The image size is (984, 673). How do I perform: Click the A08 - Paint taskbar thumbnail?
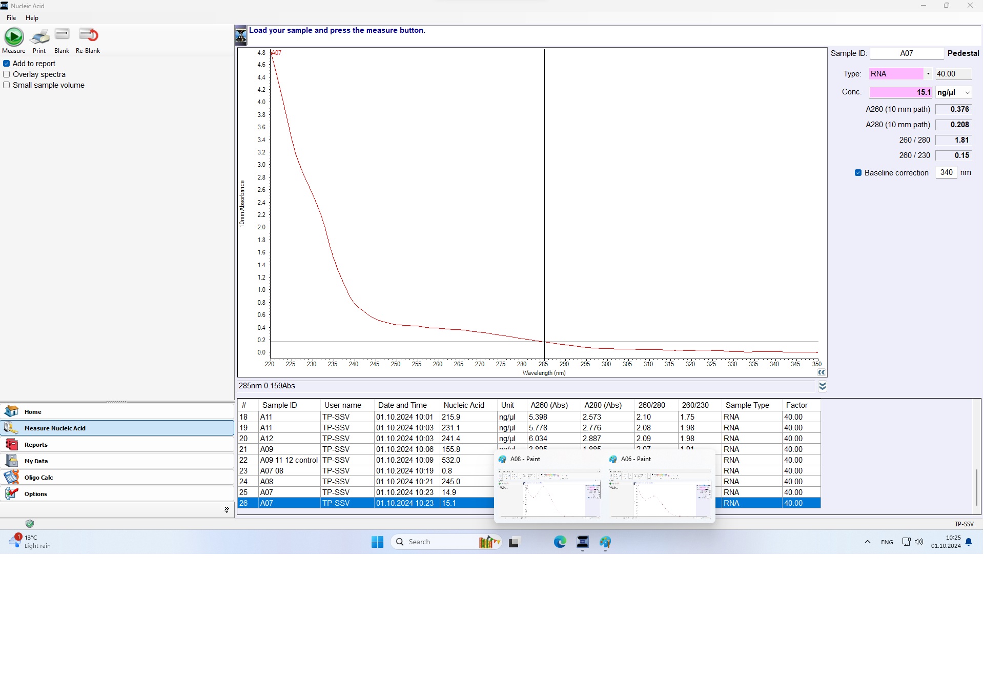[x=549, y=492]
